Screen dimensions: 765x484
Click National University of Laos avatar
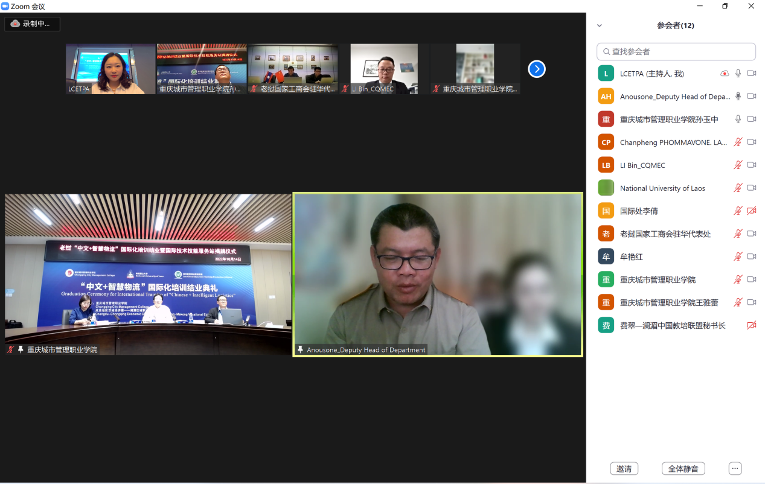606,188
